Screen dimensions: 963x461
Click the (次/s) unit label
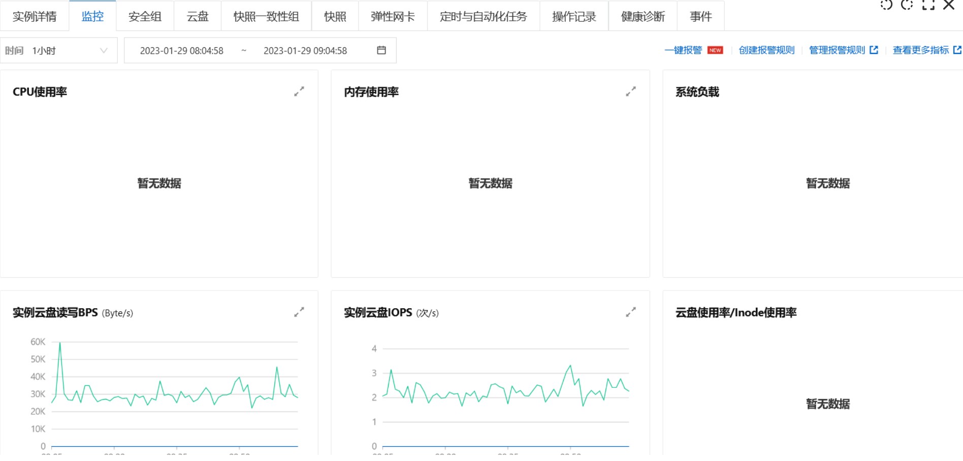[427, 313]
